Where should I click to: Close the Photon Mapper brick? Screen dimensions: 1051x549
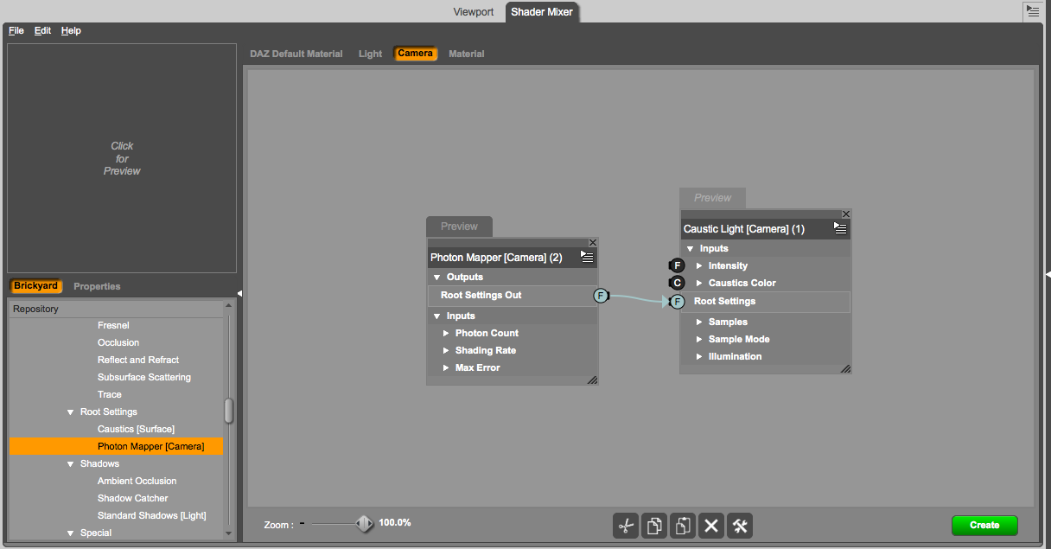point(593,243)
